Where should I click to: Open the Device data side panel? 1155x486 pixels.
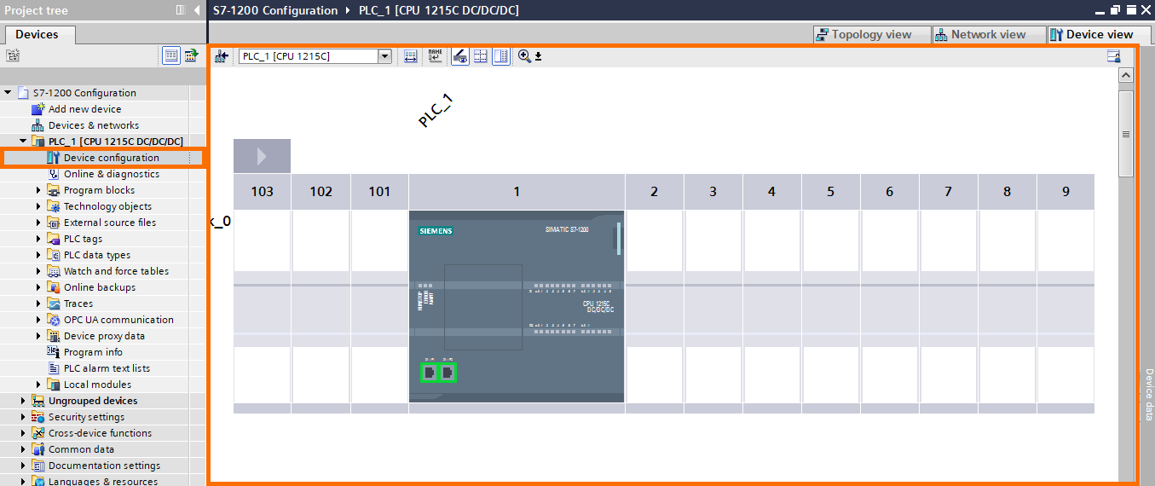(x=1148, y=394)
